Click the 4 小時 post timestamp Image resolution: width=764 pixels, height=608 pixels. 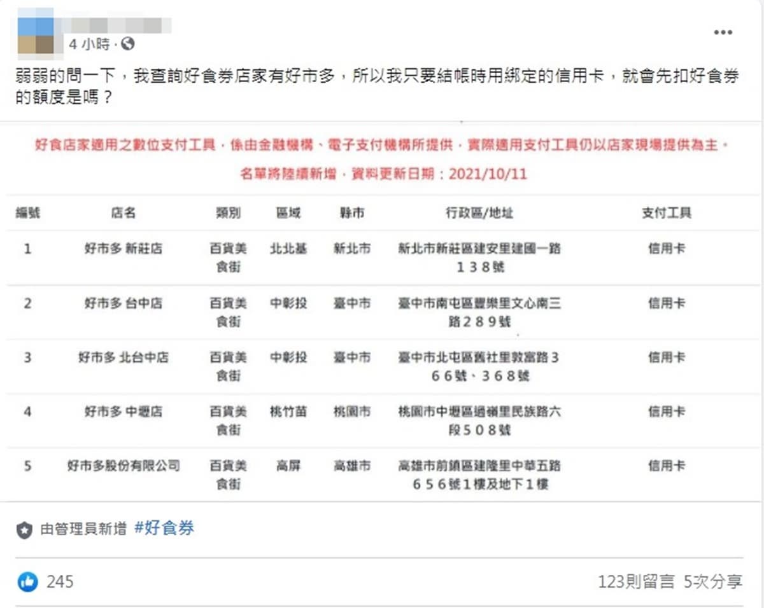pos(89,44)
